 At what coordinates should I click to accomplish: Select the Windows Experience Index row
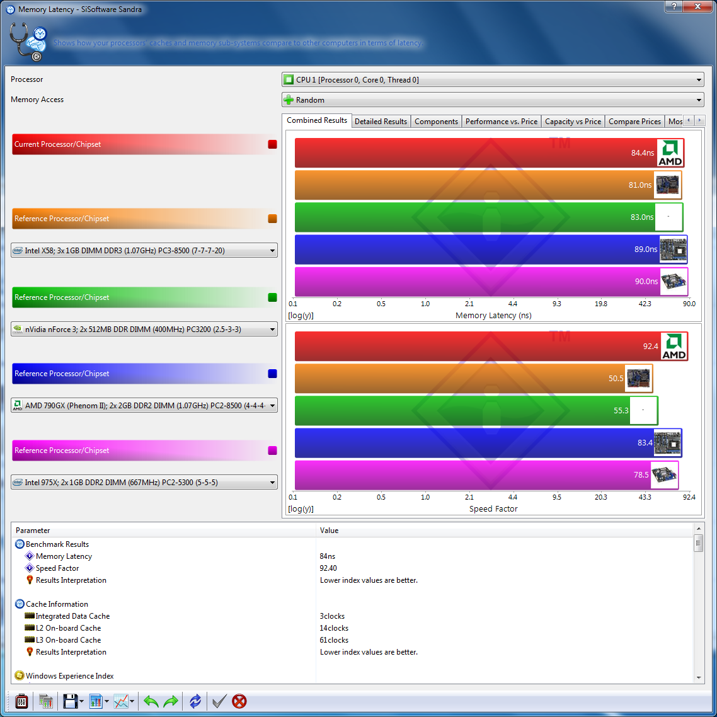pyautogui.click(x=353, y=676)
